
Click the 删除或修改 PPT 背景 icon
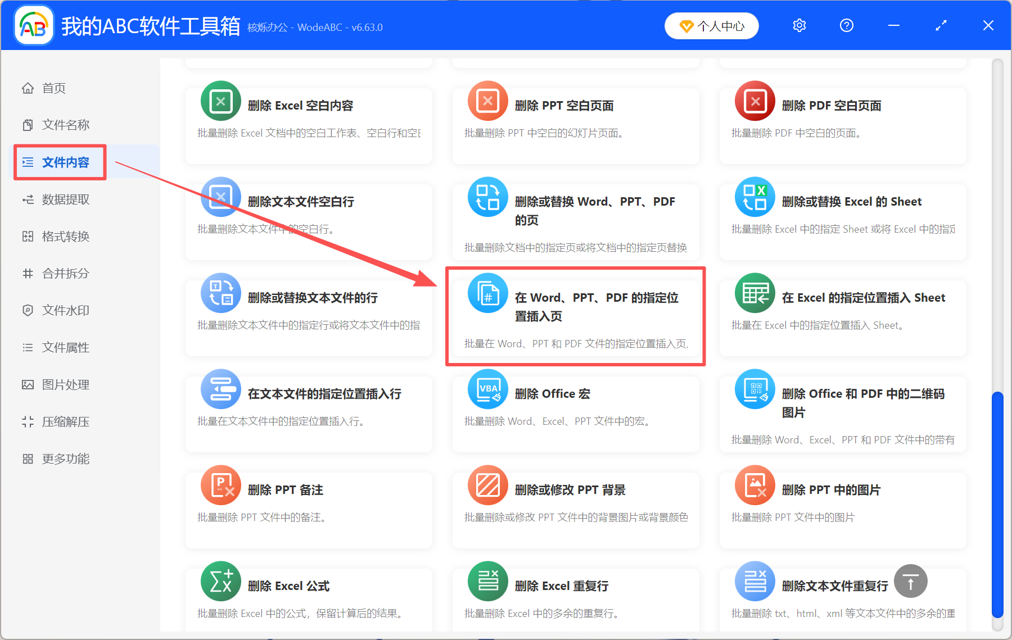487,485
